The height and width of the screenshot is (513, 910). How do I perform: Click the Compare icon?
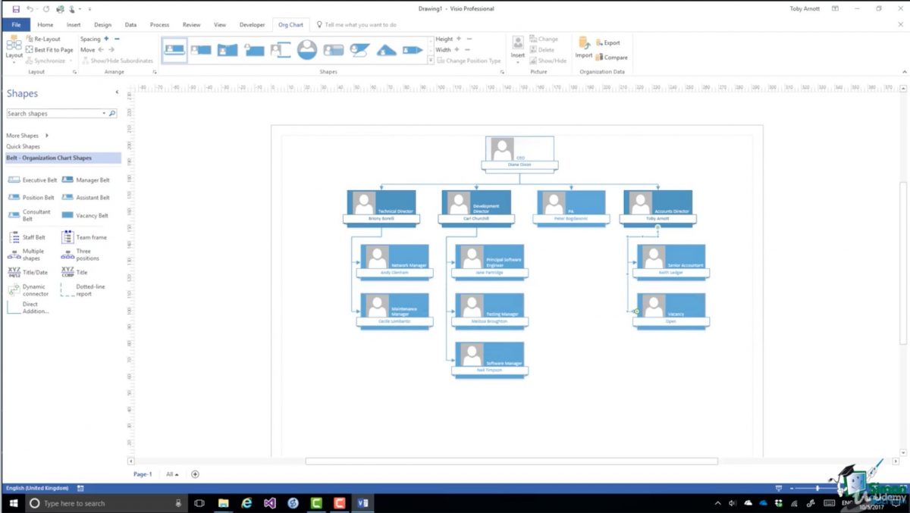click(x=610, y=56)
